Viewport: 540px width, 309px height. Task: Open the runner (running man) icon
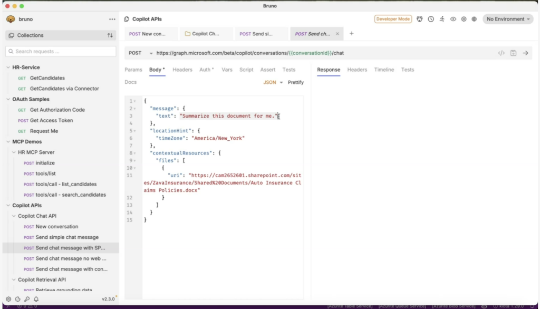(x=442, y=19)
